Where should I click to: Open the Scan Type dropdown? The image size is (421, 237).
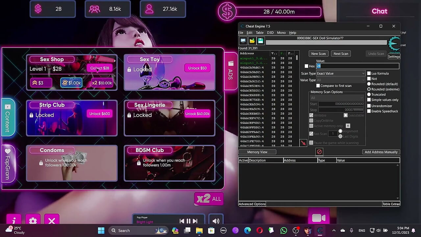click(341, 73)
